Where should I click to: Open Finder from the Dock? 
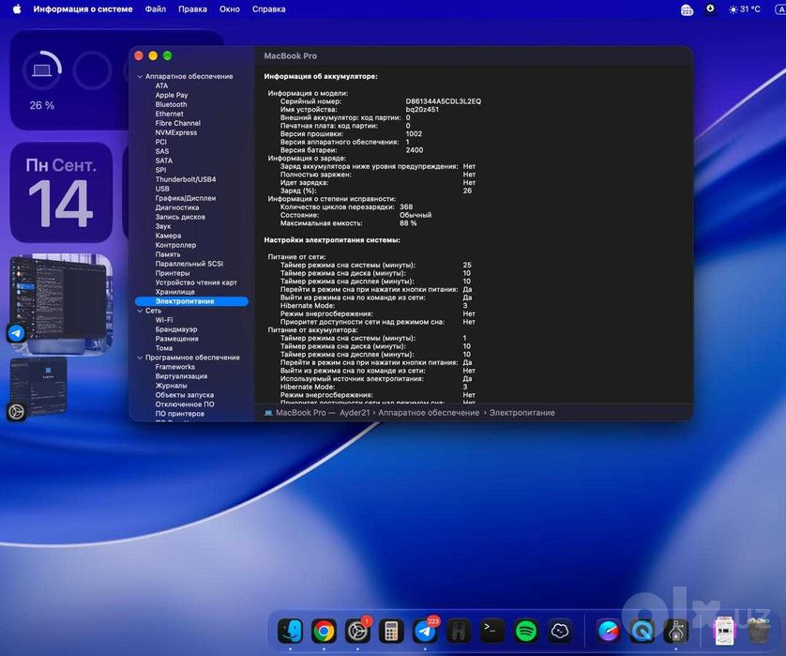[290, 631]
